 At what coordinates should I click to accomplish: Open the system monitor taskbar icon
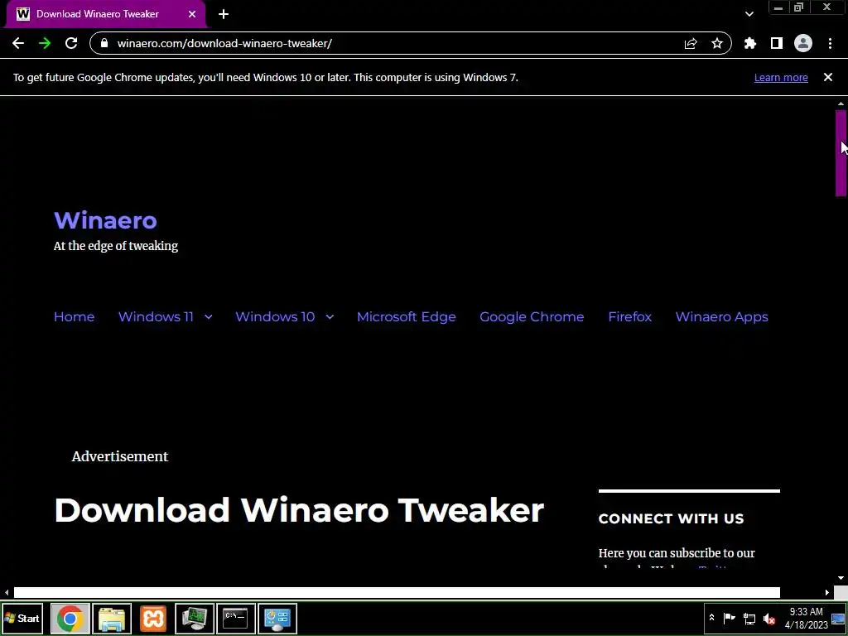194,618
